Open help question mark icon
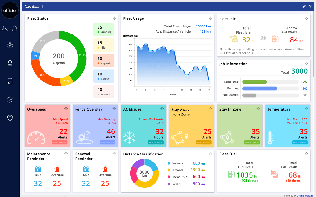The height and width of the screenshot is (197, 316). 310,6
